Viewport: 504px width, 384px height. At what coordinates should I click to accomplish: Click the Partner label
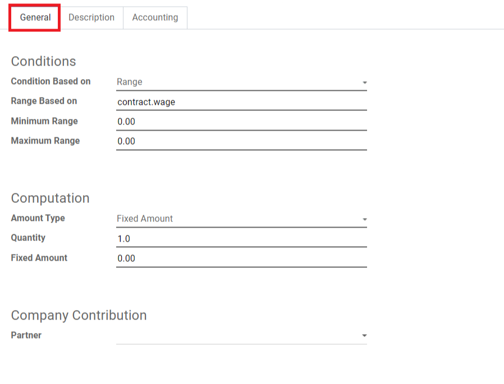click(x=26, y=335)
